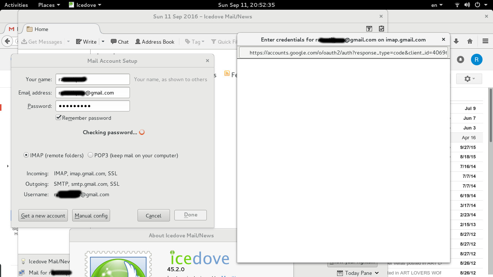Open the email dated 2/15/13
This screenshot has height=277, width=493.
468,225
